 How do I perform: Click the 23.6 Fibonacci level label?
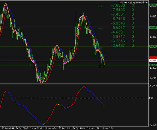[100, 7]
